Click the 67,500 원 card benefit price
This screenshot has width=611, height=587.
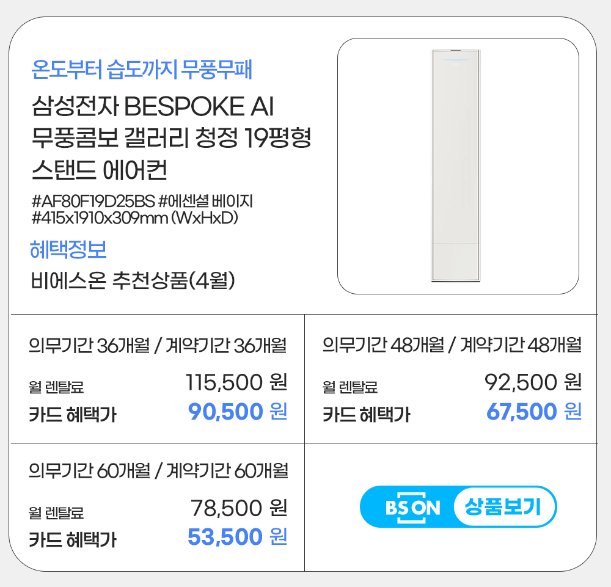pyautogui.click(x=533, y=412)
